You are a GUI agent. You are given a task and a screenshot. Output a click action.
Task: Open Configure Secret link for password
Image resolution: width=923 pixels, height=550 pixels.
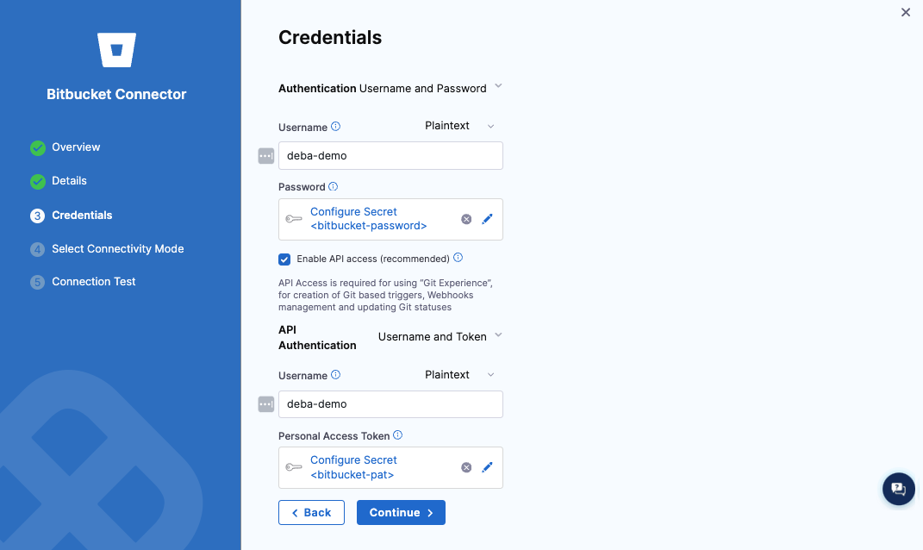[x=353, y=211]
